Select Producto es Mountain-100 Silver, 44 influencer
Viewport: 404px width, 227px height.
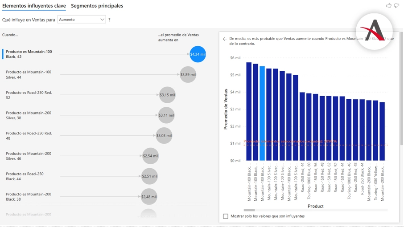pos(29,75)
